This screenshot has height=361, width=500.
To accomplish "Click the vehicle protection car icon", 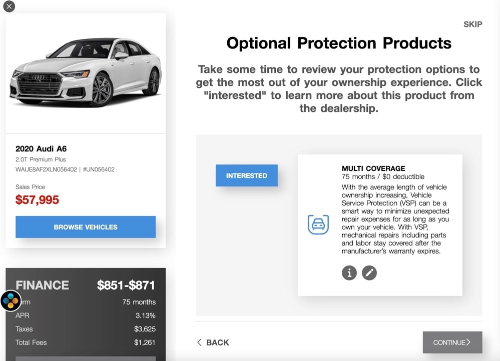I will click(x=318, y=225).
